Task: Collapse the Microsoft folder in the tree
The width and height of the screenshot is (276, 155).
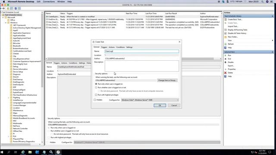Action: click(3, 18)
